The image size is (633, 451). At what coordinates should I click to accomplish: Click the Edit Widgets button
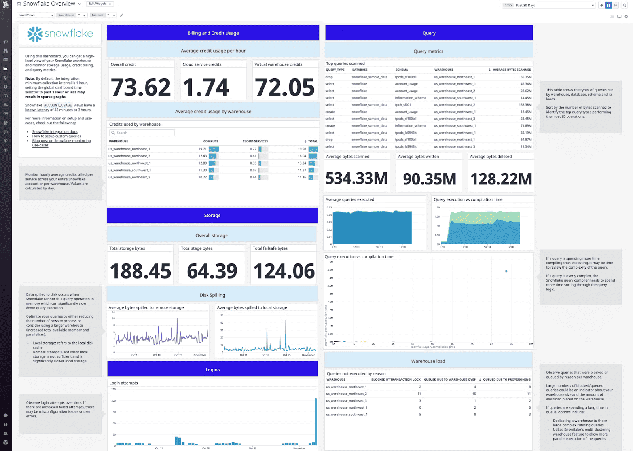pyautogui.click(x=100, y=4)
